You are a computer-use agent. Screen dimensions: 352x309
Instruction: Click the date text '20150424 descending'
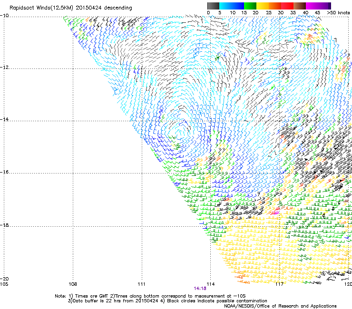tap(104, 8)
